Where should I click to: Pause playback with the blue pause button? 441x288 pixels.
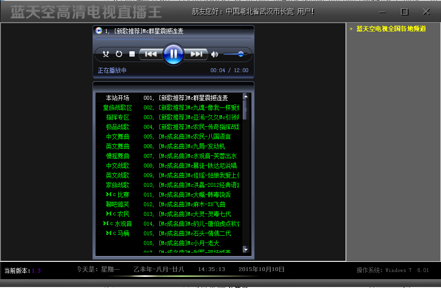pos(173,54)
